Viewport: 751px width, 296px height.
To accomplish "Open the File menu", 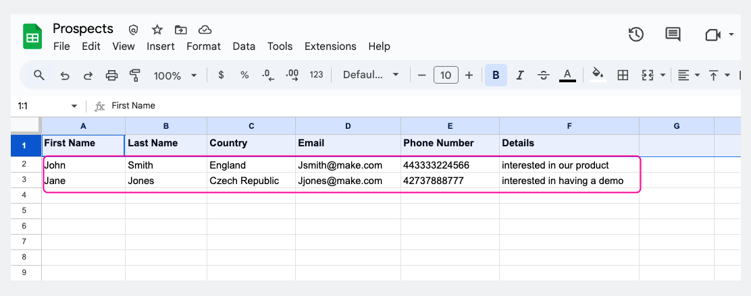I will 61,47.
